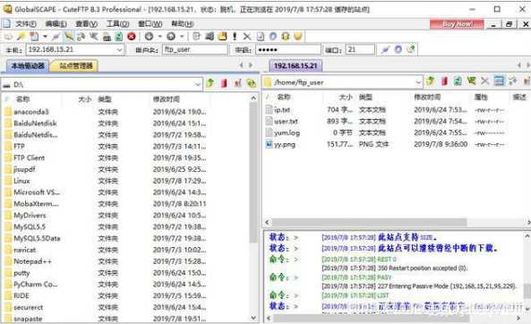
Task: Click the local pane red bookmark icon
Action: 224,82
